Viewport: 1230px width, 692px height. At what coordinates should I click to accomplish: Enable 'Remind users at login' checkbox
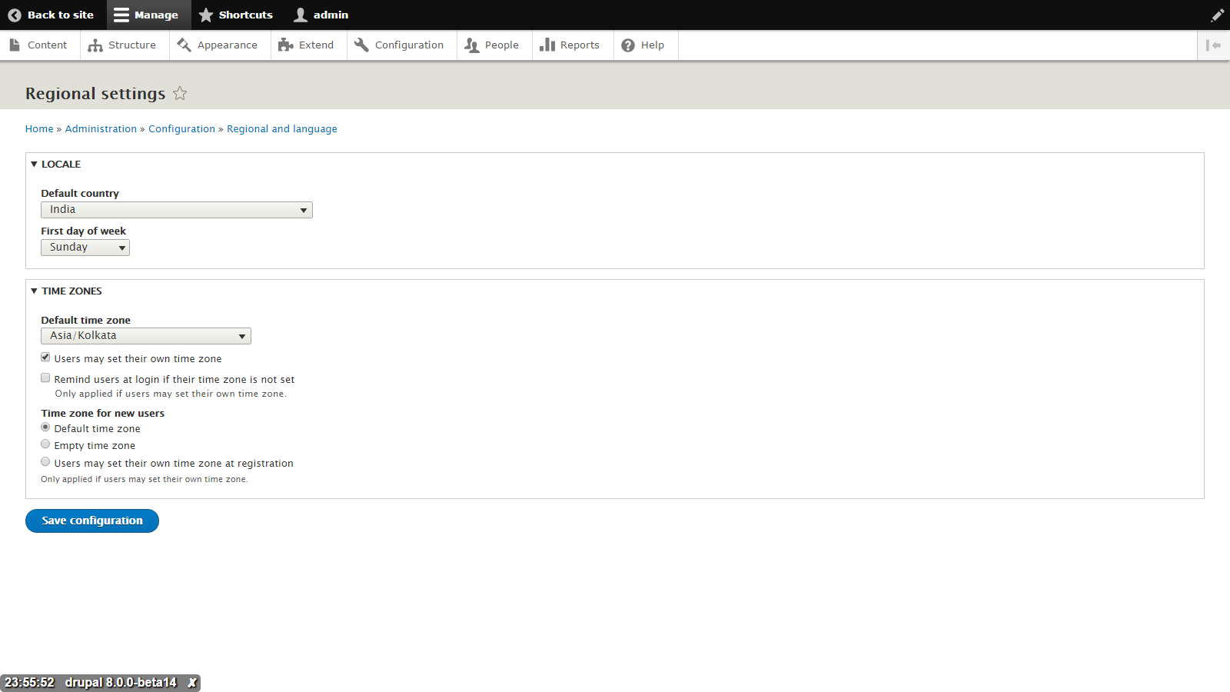click(x=45, y=378)
